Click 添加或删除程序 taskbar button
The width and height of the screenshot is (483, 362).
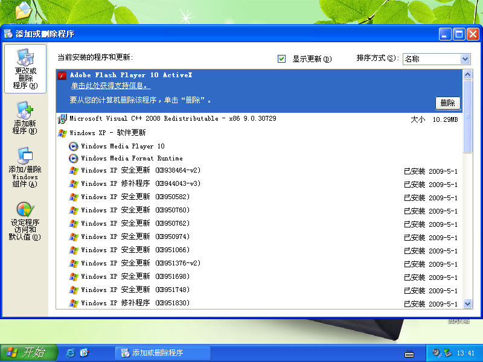coord(162,353)
